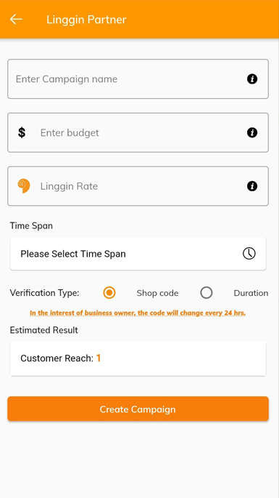Focus the Enter budget field
The width and height of the screenshot is (279, 498).
[x=138, y=132]
